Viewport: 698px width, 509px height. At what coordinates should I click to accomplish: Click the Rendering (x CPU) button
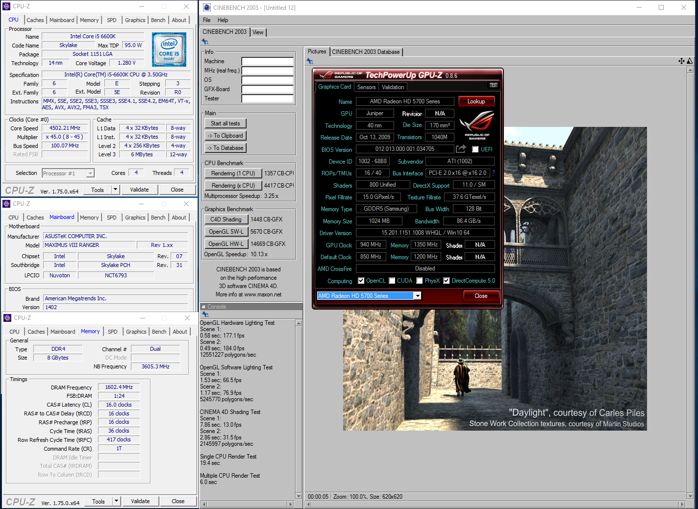[x=233, y=186]
